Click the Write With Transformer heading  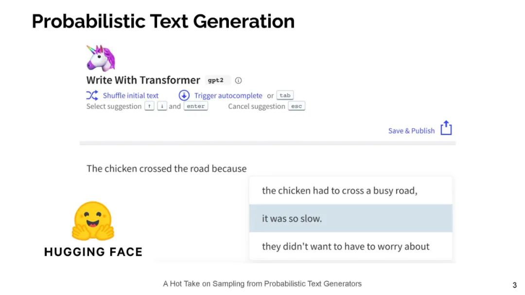143,80
